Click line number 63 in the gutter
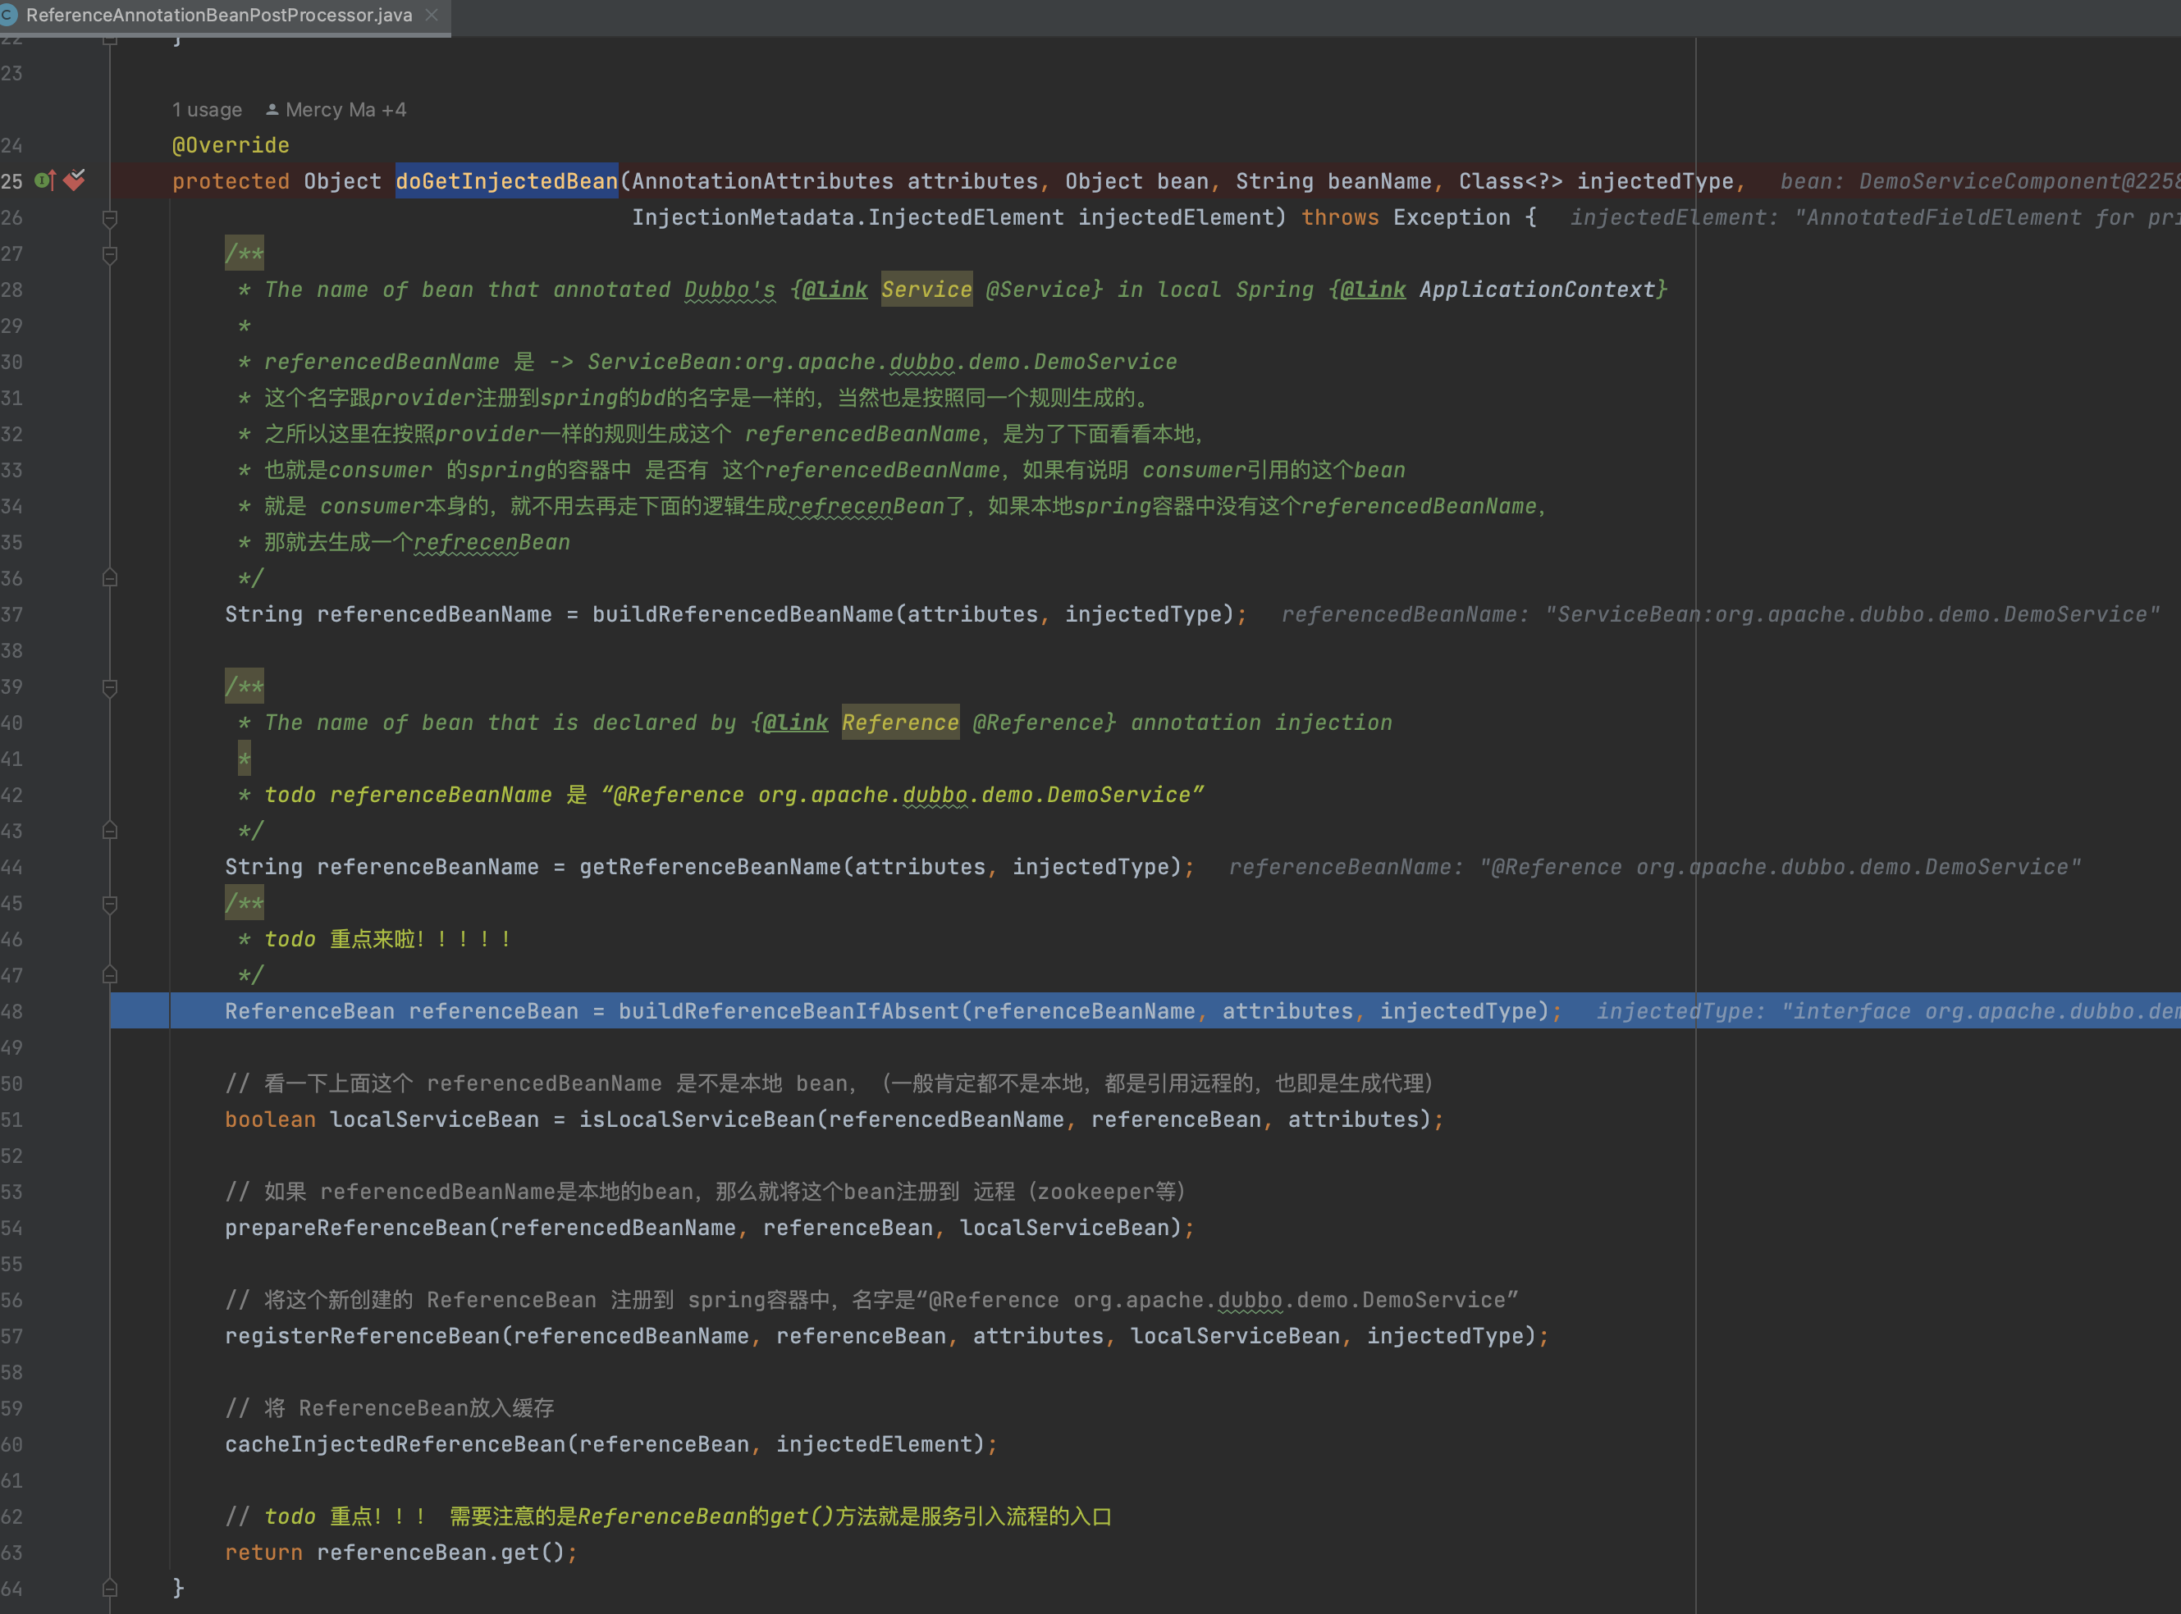The width and height of the screenshot is (2181, 1614). point(11,1553)
